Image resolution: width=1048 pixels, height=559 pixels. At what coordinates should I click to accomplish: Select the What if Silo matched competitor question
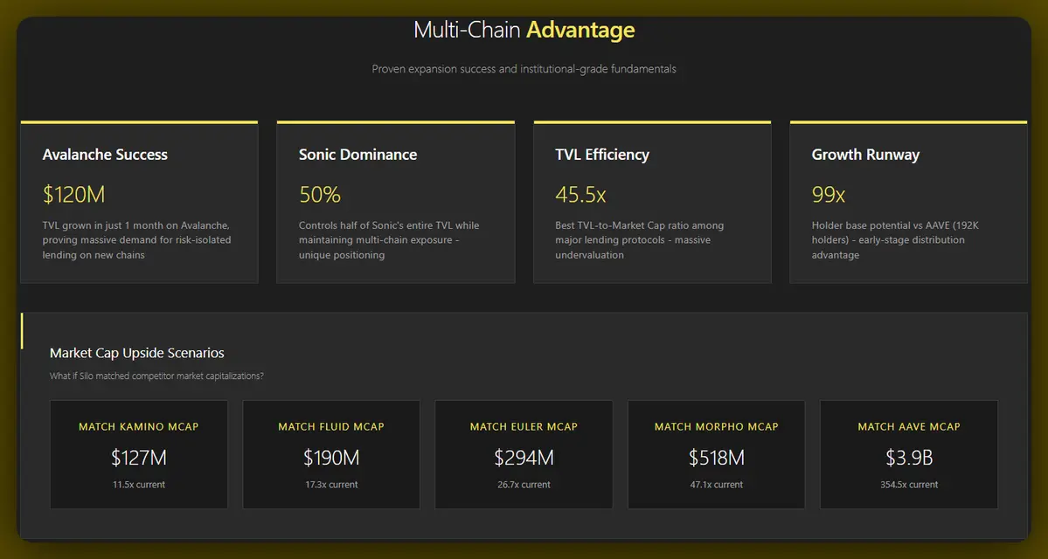pyautogui.click(x=156, y=376)
